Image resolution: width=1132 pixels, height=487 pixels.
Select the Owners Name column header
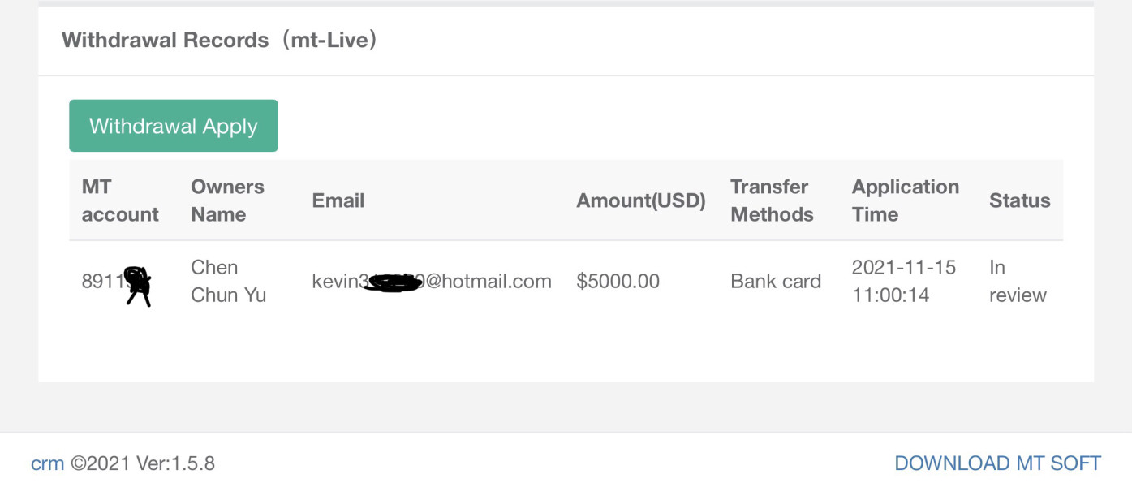tap(227, 200)
